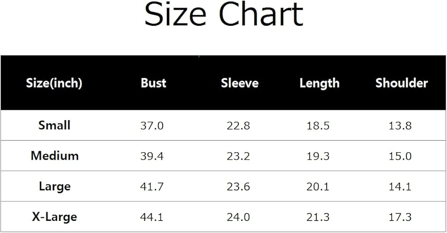Screen dimensions: 447x233
Task: Select the Sleeve column header
Action: (x=240, y=83)
